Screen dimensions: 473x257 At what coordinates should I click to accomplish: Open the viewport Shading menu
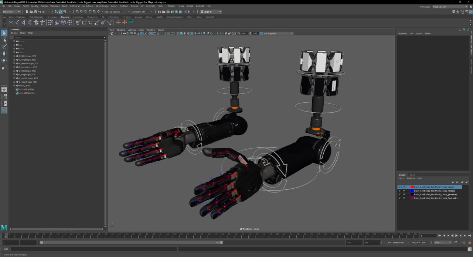point(121,30)
